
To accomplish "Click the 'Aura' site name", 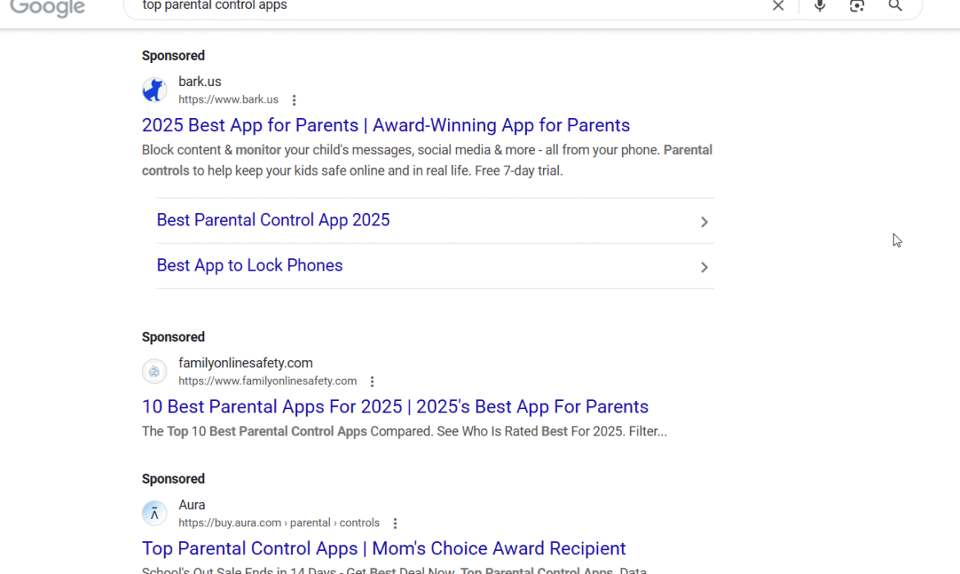I will click(192, 505).
